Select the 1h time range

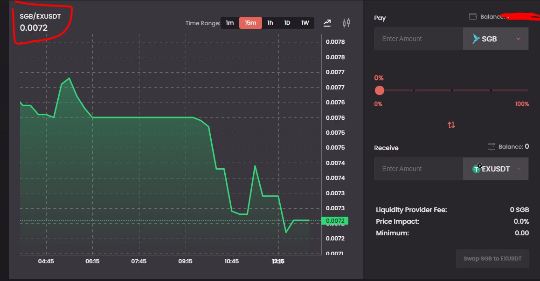[x=270, y=23]
